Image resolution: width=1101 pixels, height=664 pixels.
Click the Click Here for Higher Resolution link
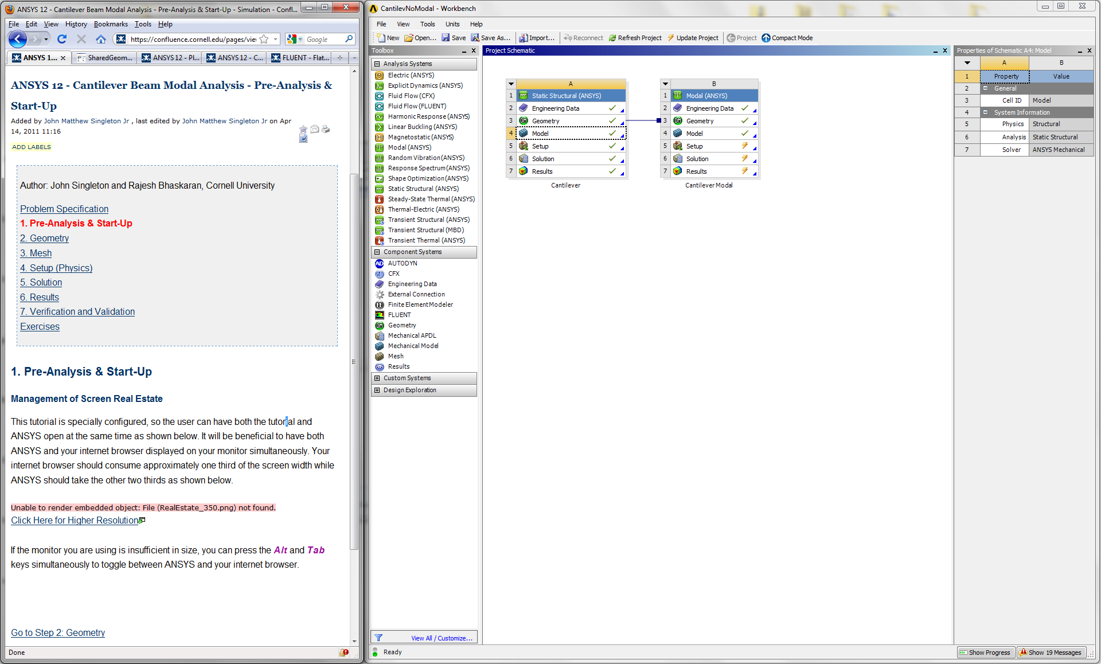pos(75,520)
